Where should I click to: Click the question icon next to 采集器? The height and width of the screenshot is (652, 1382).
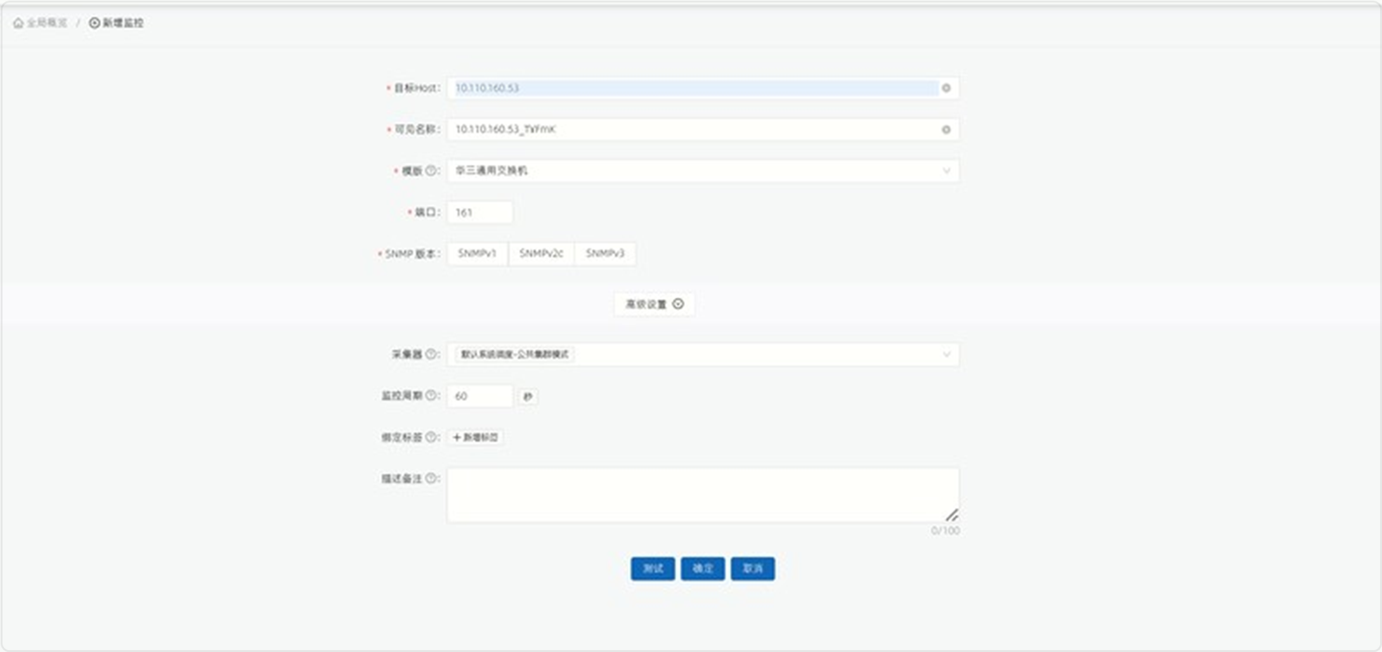pyautogui.click(x=431, y=355)
